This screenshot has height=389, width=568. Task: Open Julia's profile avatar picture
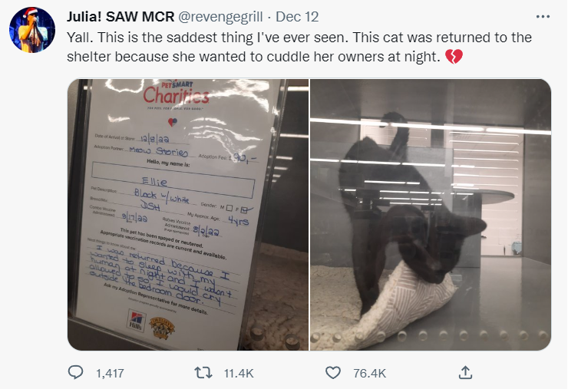[x=32, y=30]
